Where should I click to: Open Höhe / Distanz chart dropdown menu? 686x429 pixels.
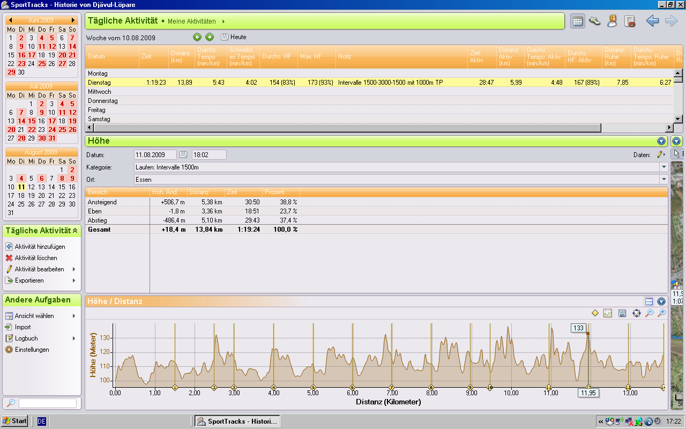pos(661,301)
